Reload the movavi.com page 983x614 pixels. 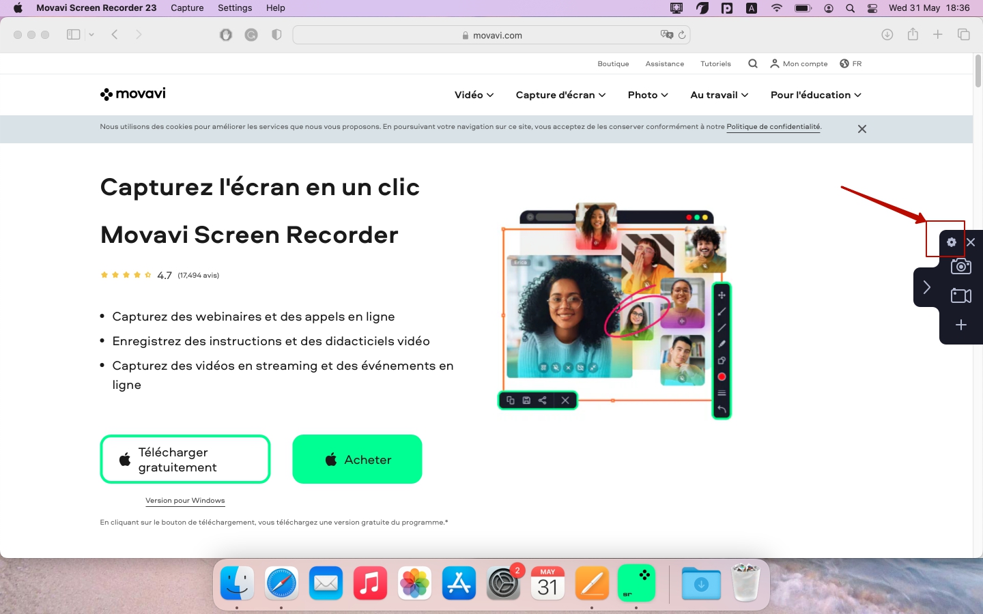click(x=681, y=35)
